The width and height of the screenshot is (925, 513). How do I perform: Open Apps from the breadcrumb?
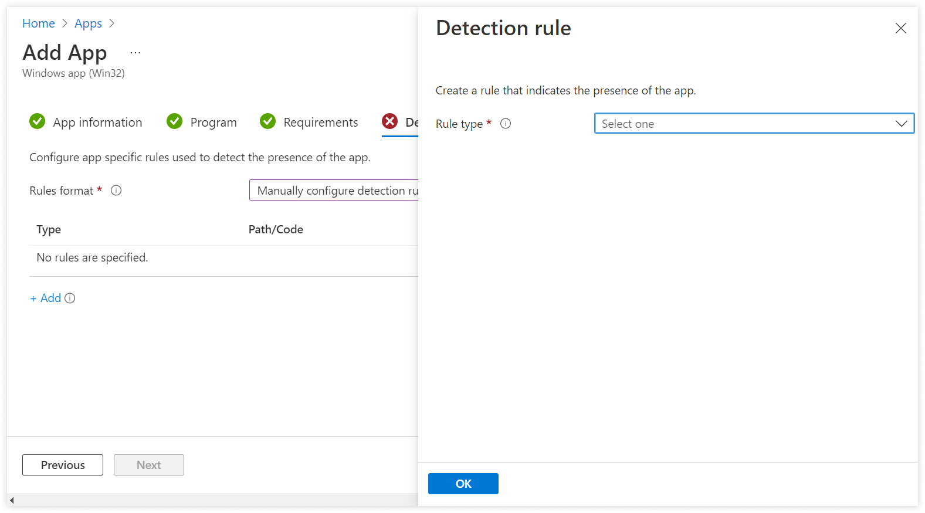pos(88,23)
